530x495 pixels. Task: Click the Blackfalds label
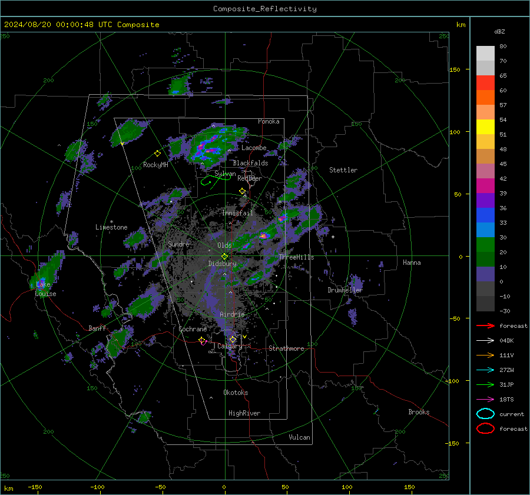[250, 163]
